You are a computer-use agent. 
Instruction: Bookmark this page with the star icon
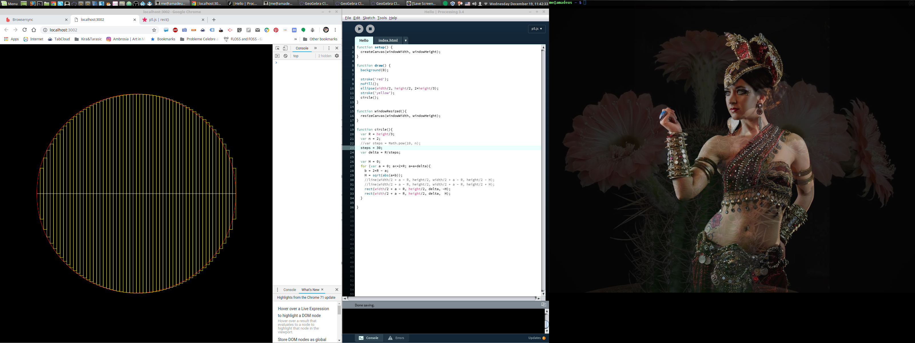(x=154, y=30)
